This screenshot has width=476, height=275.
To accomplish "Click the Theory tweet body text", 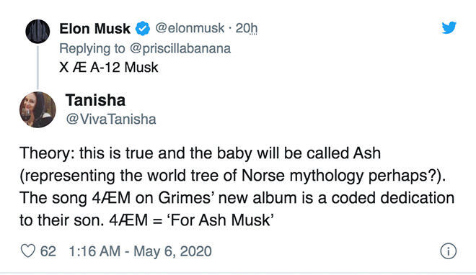I will tap(237, 186).
